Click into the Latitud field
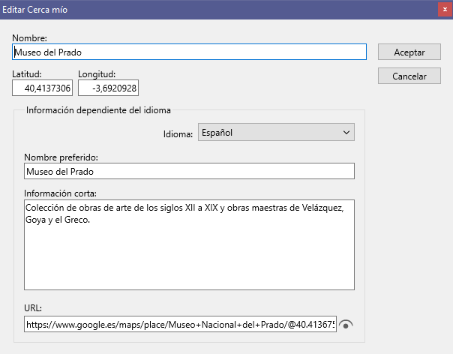 pos(42,88)
